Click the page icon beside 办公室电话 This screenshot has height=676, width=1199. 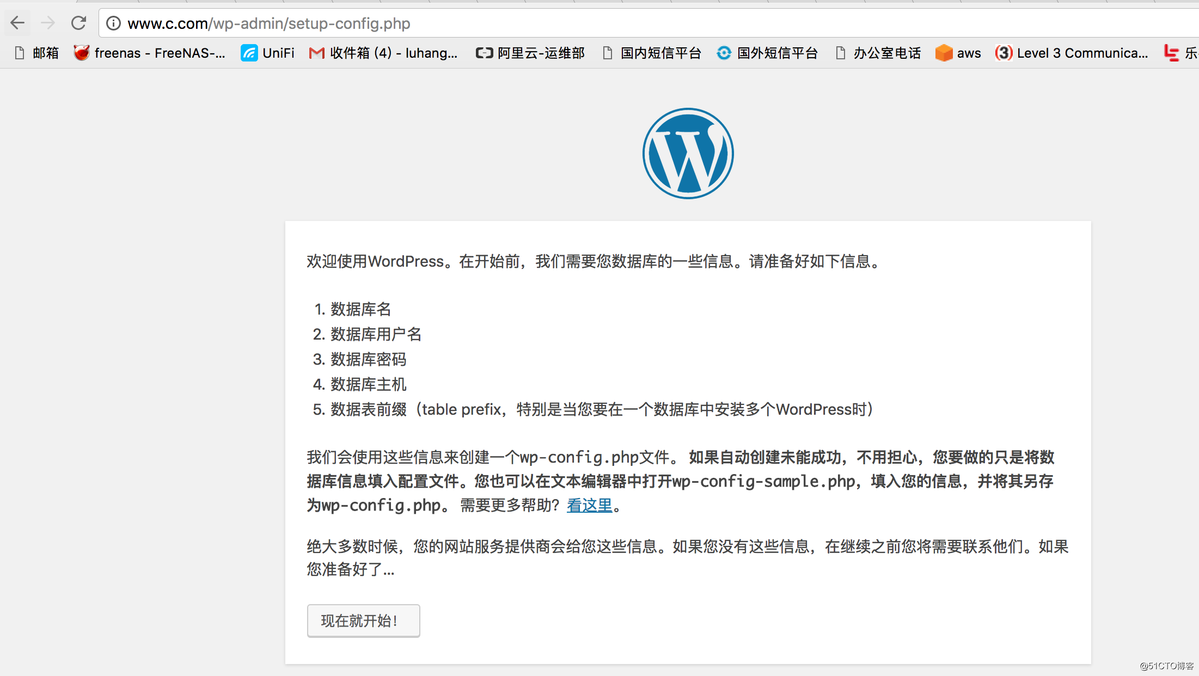click(841, 53)
